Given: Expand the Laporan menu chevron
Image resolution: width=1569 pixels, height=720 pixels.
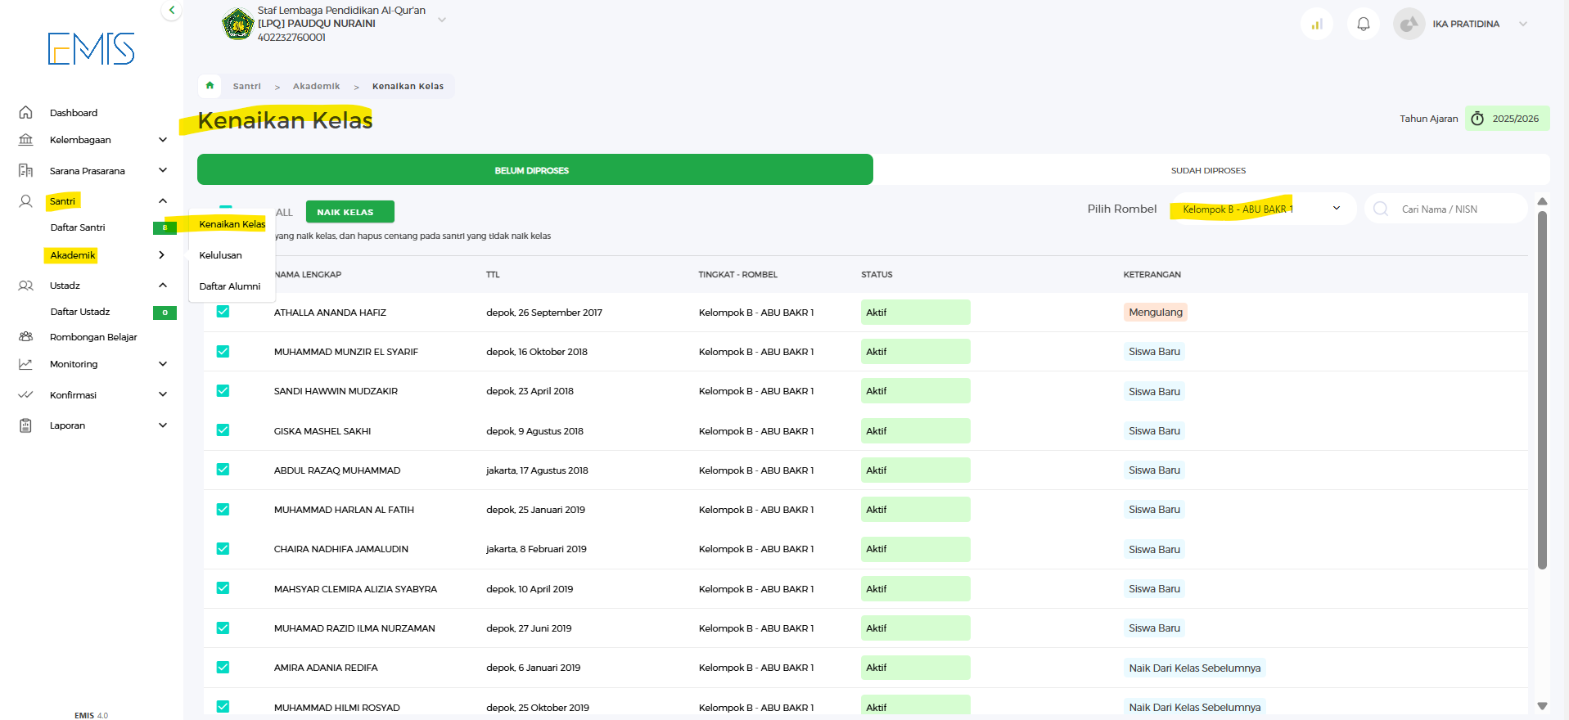Looking at the screenshot, I should pos(163,425).
